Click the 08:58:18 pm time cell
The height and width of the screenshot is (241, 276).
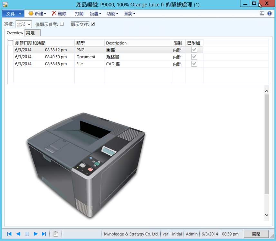click(56, 64)
